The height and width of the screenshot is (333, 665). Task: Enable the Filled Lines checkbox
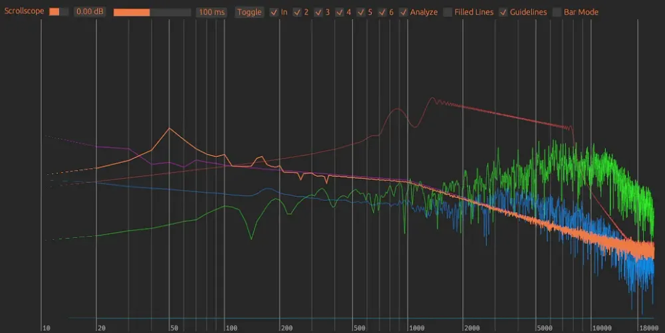448,12
